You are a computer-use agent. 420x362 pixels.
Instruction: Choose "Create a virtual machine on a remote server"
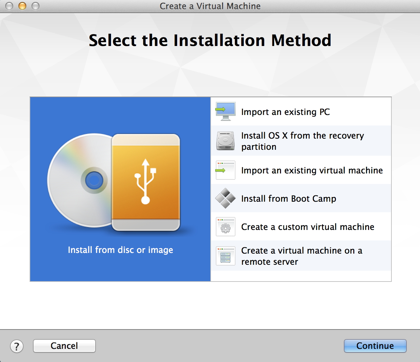(x=302, y=256)
